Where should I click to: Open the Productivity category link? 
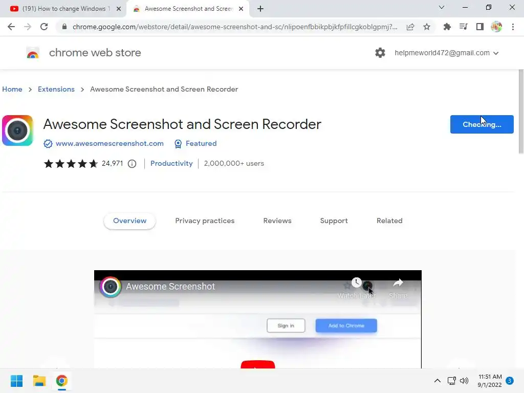(x=171, y=163)
